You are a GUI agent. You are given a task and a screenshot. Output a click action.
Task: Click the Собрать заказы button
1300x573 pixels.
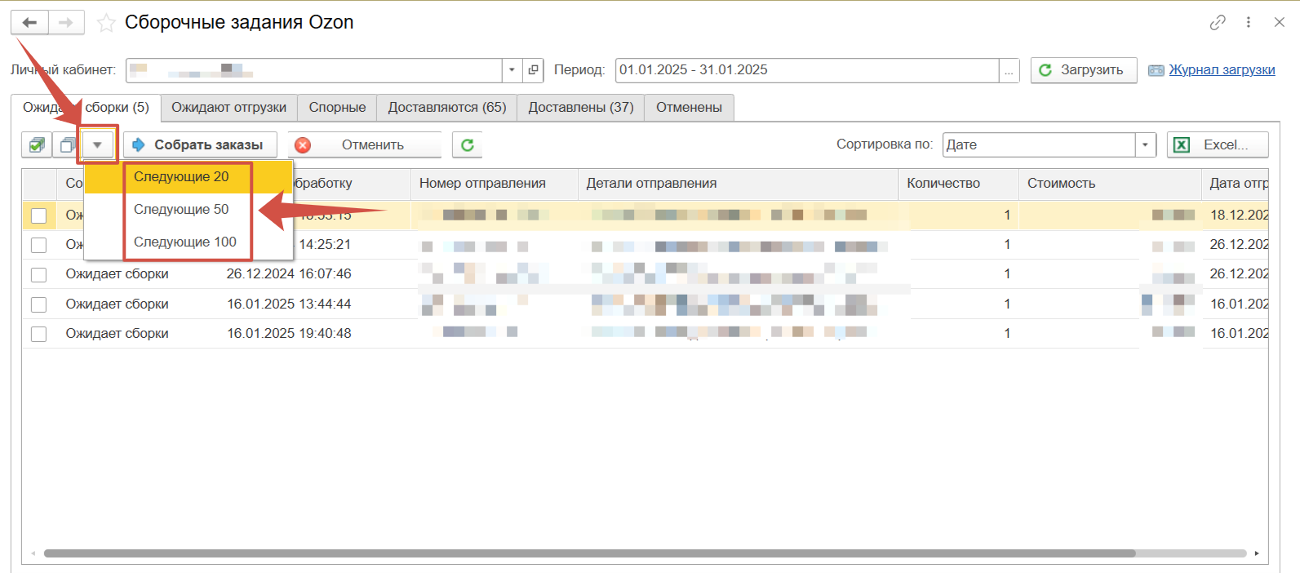point(200,145)
